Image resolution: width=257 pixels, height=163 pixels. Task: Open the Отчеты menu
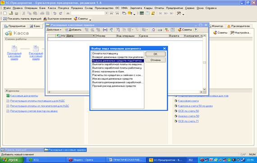click(159, 8)
